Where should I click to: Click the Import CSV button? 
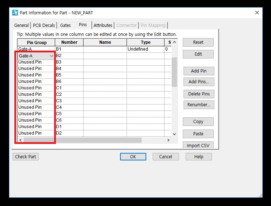[x=198, y=145]
